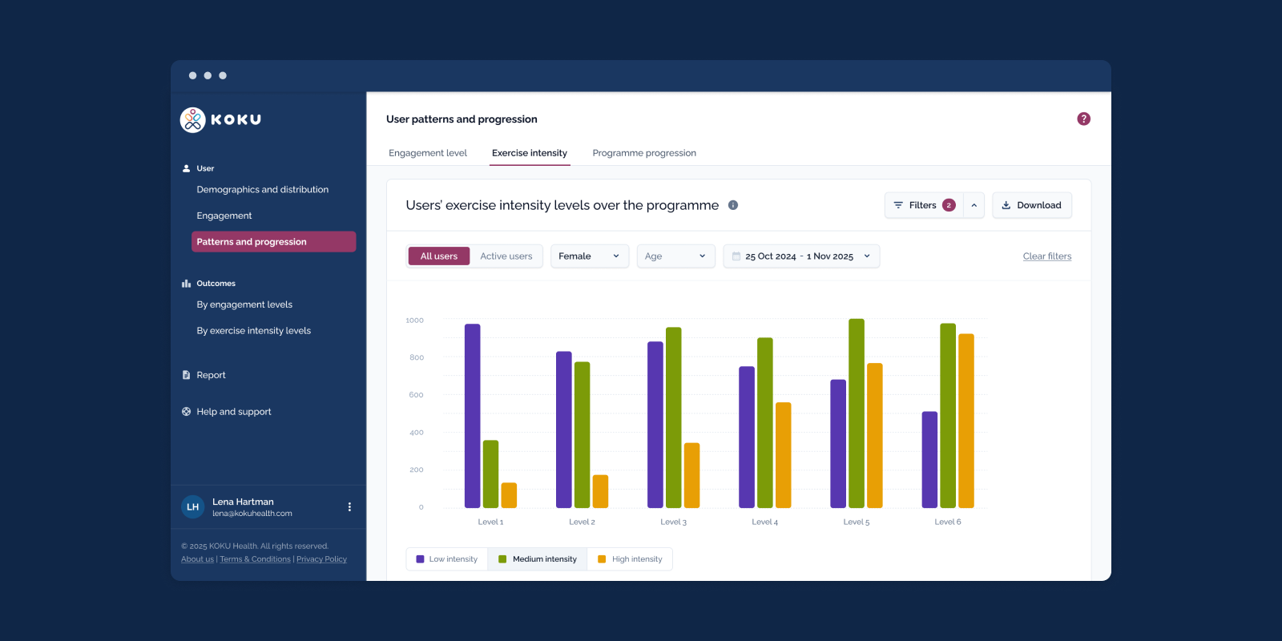Viewport: 1282px width, 641px height.
Task: Open the 25 Oct 2024 date range picker
Action: pos(801,256)
